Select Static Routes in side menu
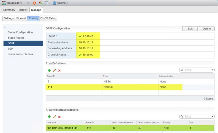 (16, 38)
